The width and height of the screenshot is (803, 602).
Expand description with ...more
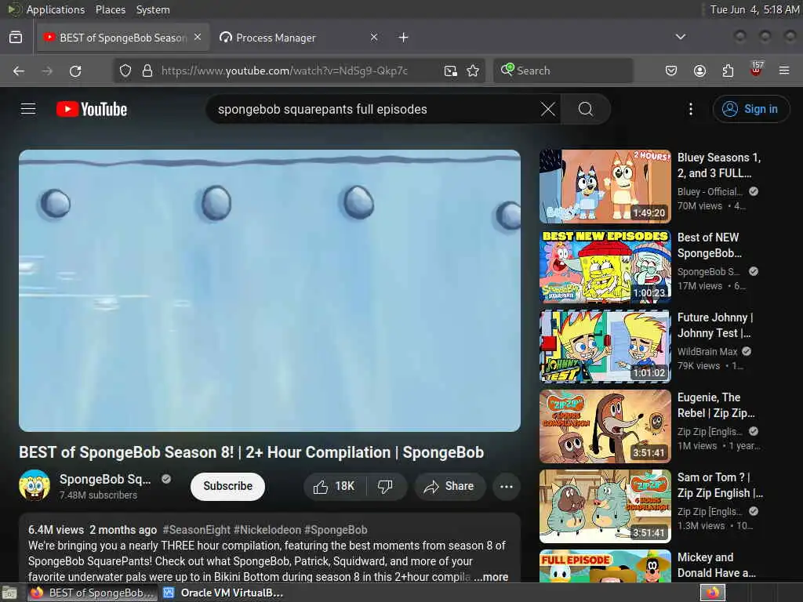(491, 577)
